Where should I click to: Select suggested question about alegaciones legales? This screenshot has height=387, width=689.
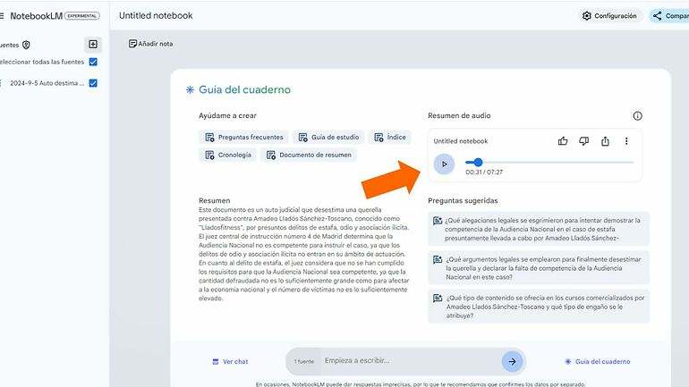tap(539, 229)
